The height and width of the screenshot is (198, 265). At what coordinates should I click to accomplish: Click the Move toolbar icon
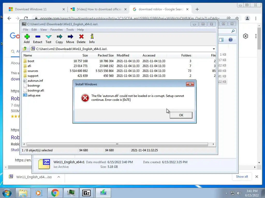(70, 39)
